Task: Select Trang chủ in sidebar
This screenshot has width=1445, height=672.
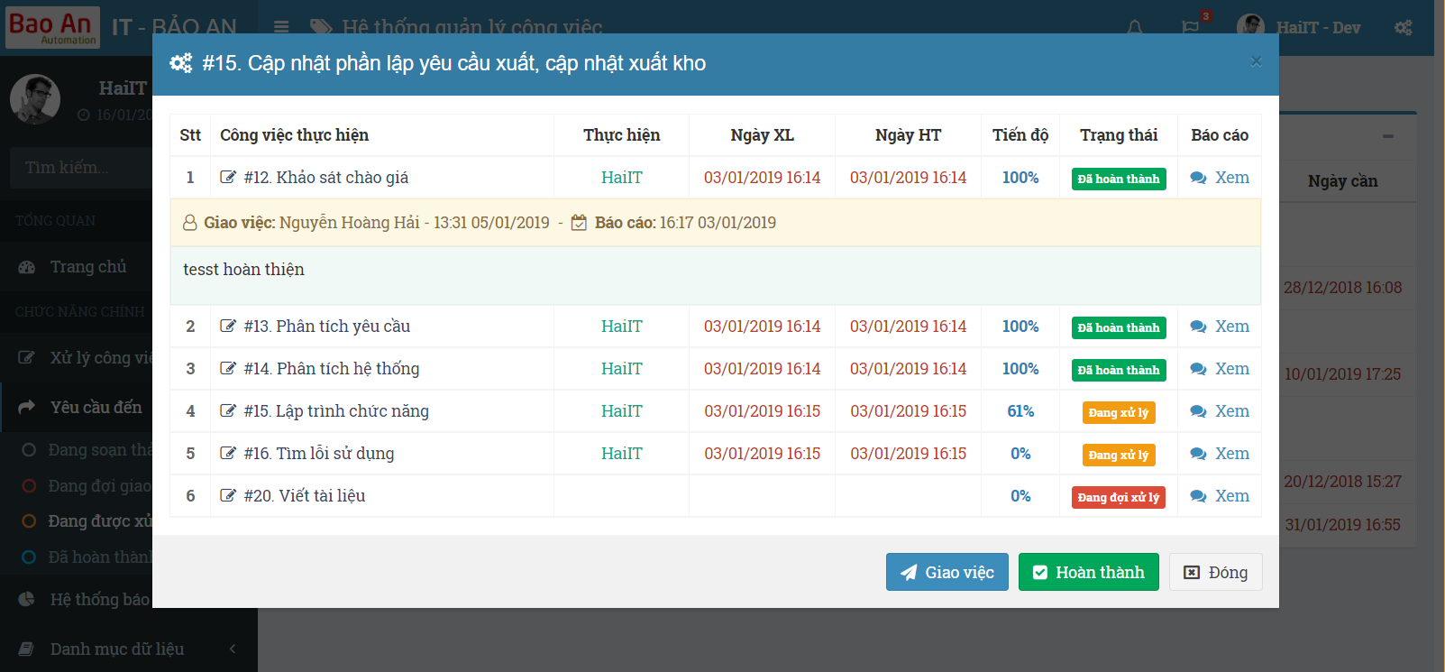Action: 87,267
